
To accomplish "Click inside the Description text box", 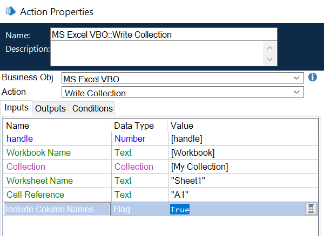I will pos(157,53).
